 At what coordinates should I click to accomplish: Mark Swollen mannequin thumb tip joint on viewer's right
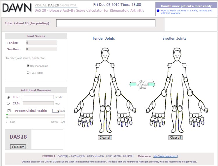click(x=206, y=110)
